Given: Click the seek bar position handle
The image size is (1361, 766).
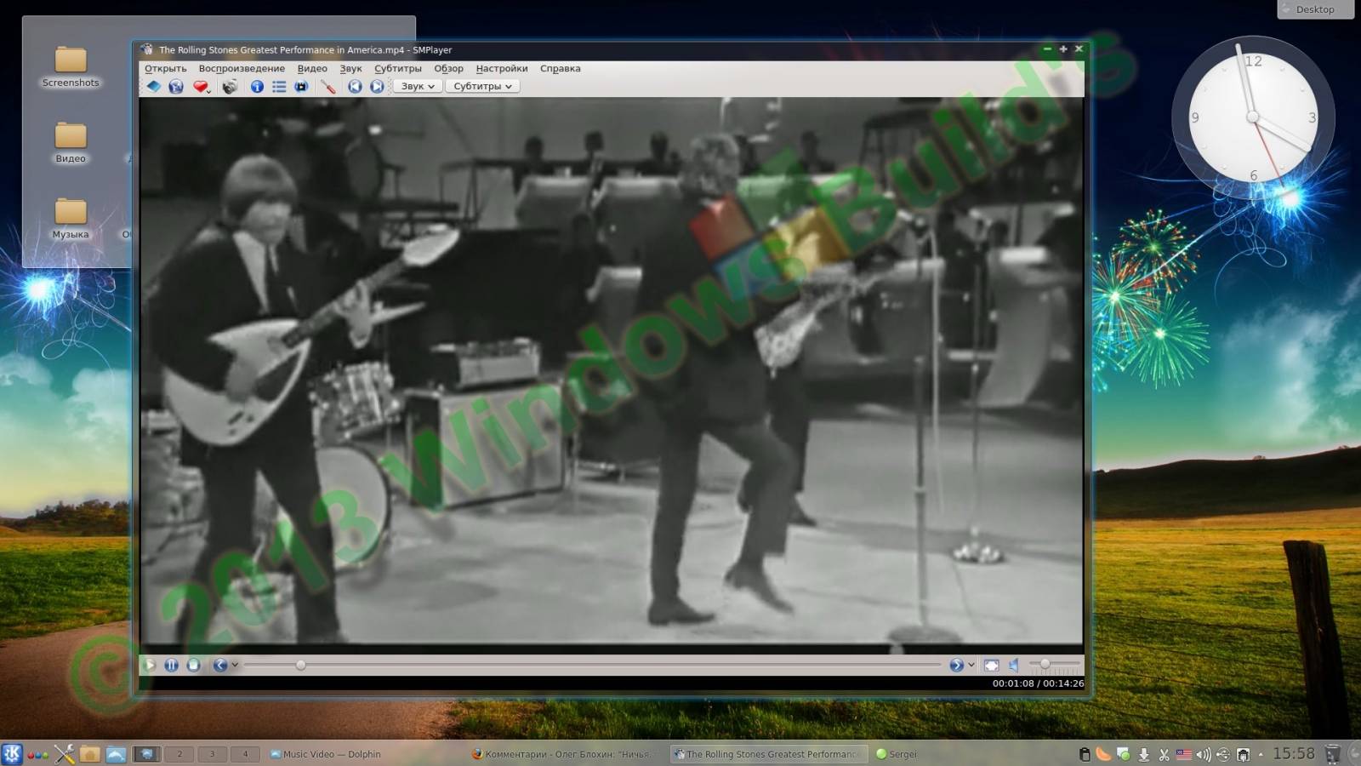Looking at the screenshot, I should coord(300,665).
